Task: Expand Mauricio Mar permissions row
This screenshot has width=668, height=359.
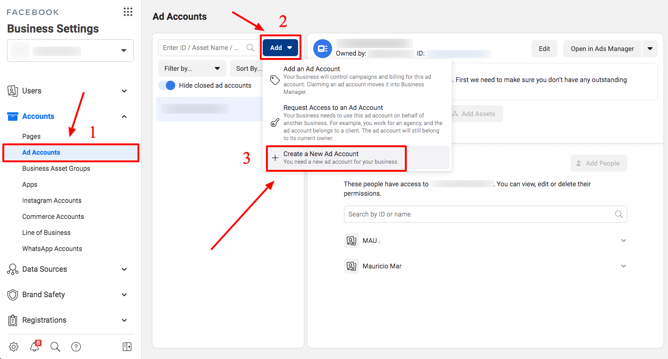Action: point(623,266)
